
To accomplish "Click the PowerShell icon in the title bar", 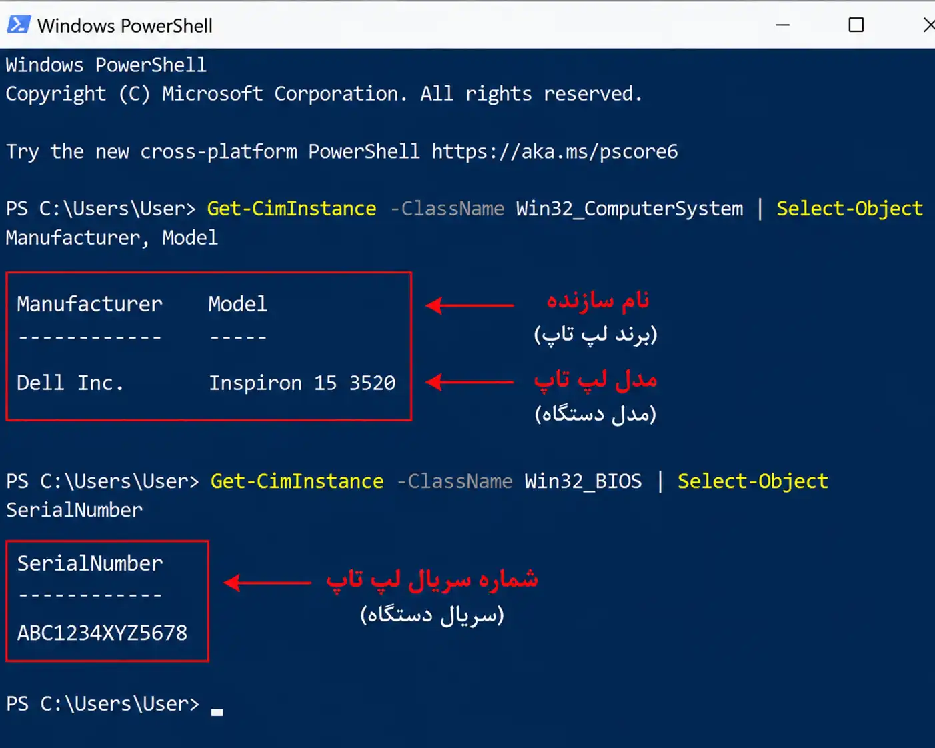I will point(18,25).
